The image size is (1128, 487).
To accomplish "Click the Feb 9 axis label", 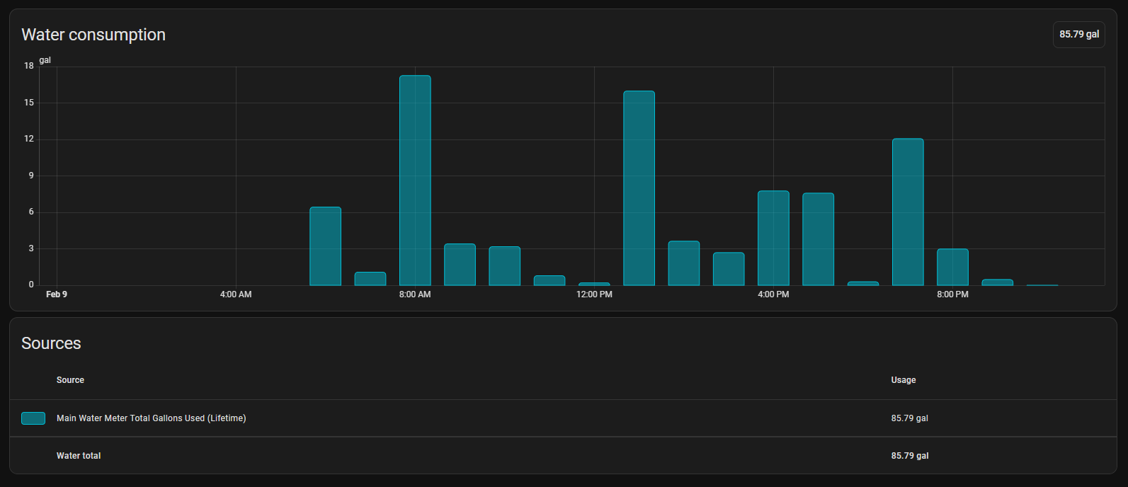I will click(57, 294).
